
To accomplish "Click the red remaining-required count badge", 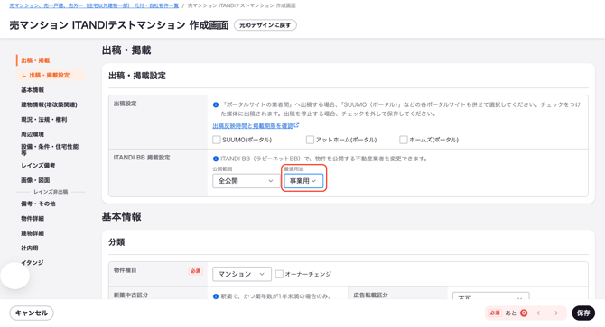I will [x=524, y=313].
